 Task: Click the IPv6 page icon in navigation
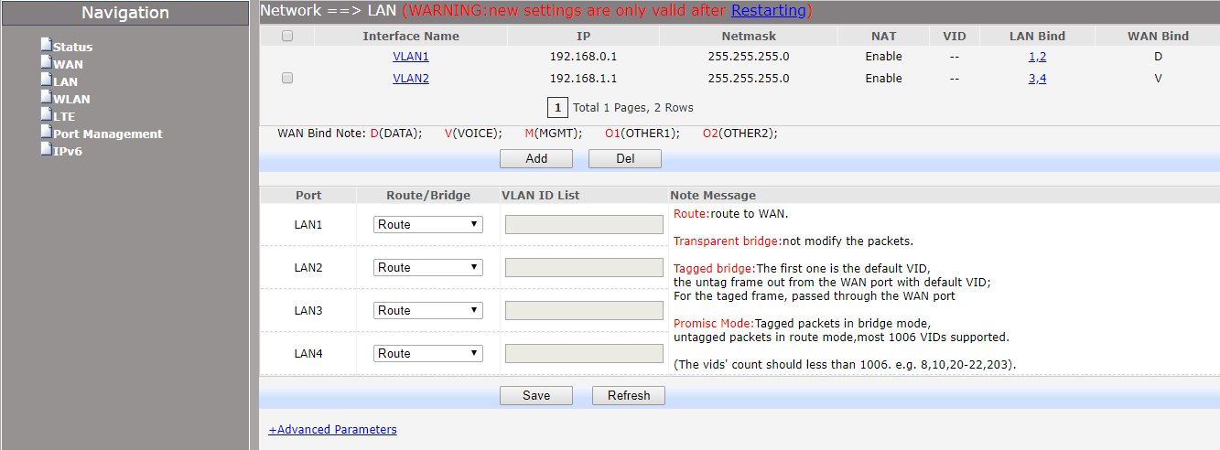46,149
